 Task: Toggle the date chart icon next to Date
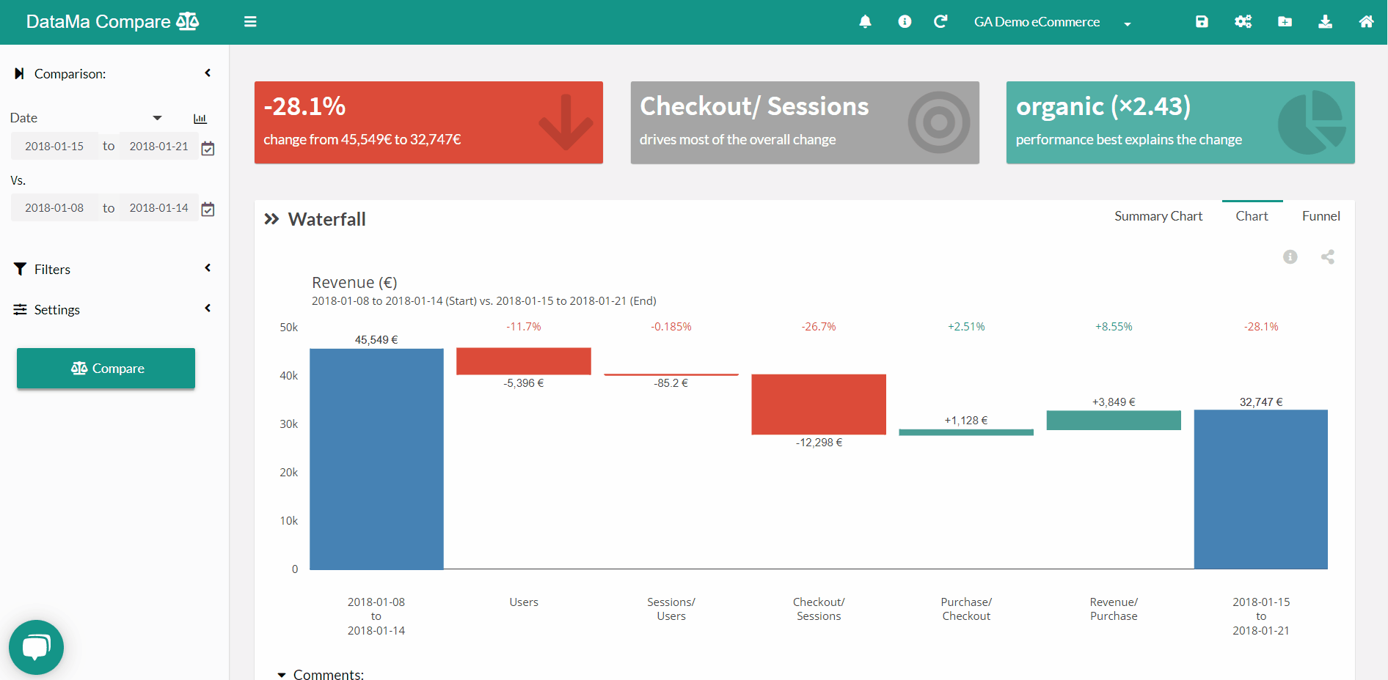[x=200, y=119]
